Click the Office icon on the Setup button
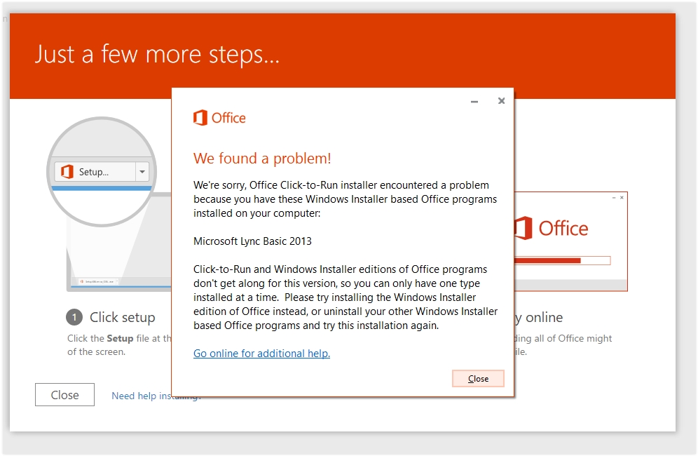698x456 pixels. pyautogui.click(x=67, y=172)
